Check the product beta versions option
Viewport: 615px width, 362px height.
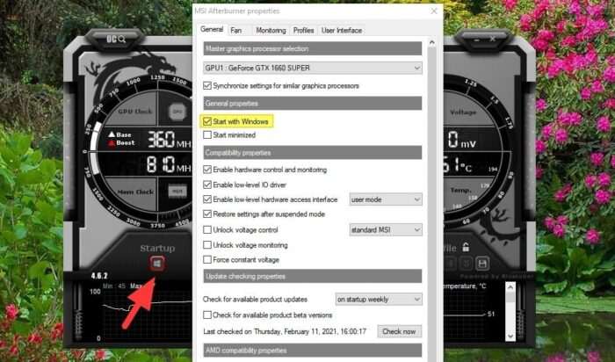coord(207,315)
